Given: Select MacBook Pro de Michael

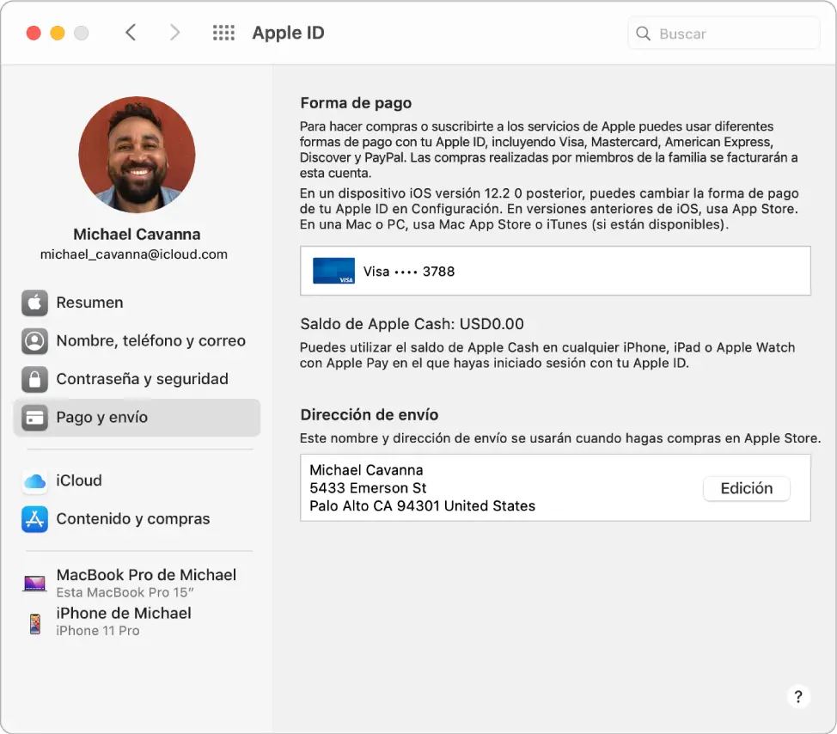Looking at the screenshot, I should coord(137,583).
